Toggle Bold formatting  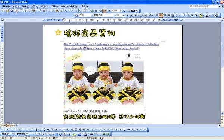click(128, 15)
